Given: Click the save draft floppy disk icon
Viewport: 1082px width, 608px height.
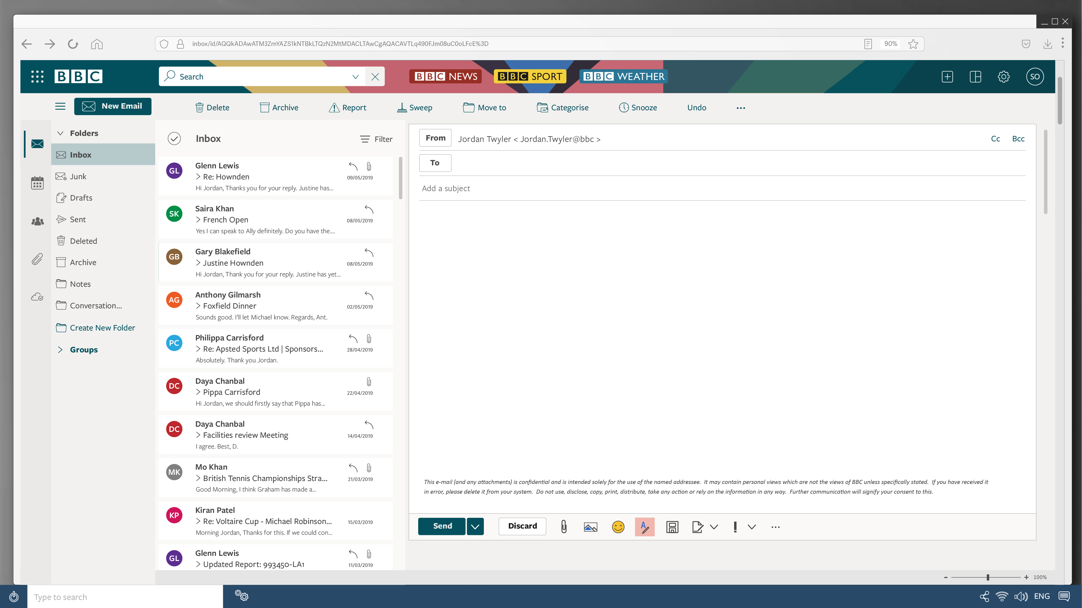Looking at the screenshot, I should (672, 527).
